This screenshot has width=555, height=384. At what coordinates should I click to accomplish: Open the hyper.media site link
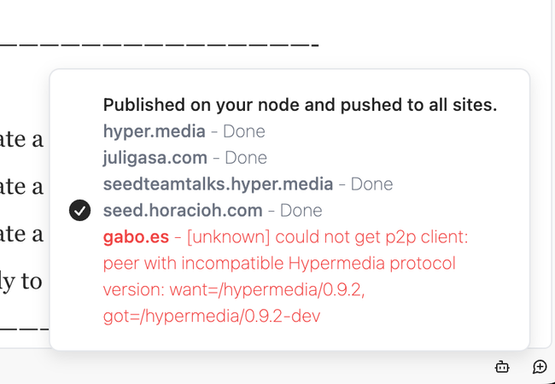(154, 131)
